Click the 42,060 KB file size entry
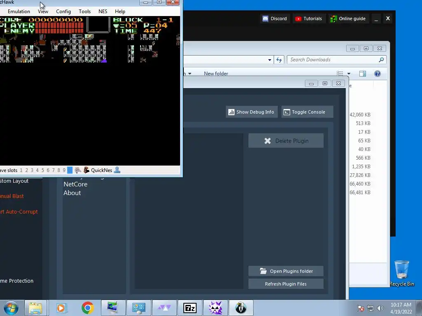This screenshot has height=316, width=422. (360, 115)
